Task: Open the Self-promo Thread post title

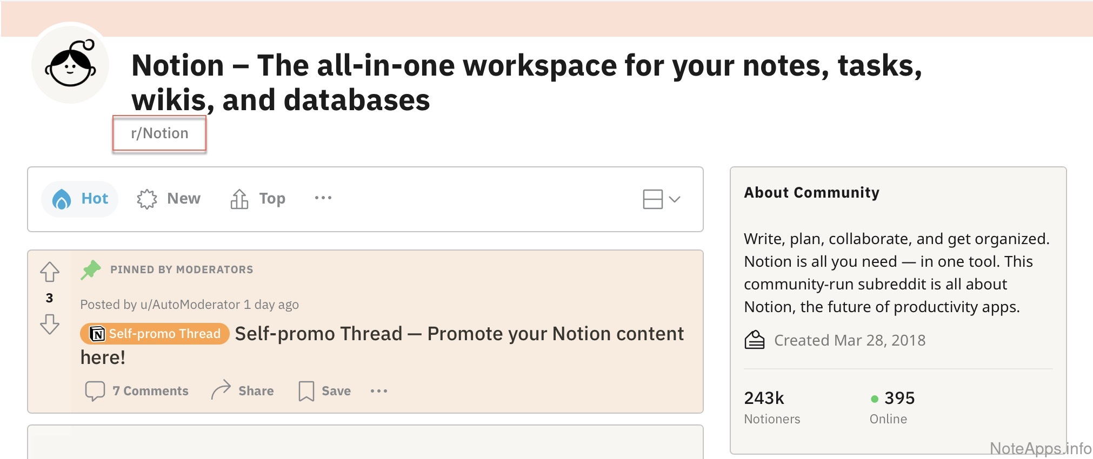Action: pyautogui.click(x=459, y=334)
